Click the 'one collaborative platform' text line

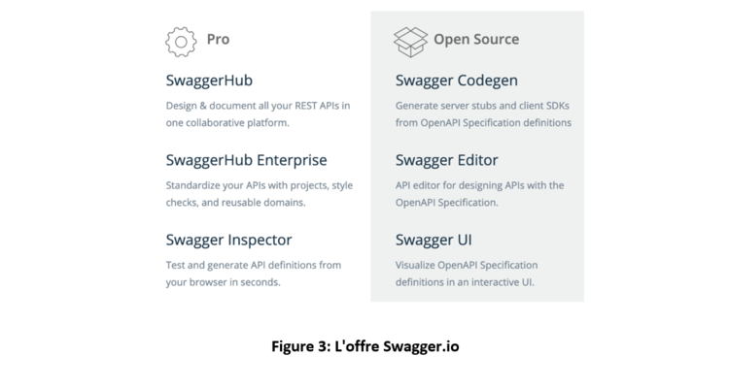pyautogui.click(x=227, y=123)
